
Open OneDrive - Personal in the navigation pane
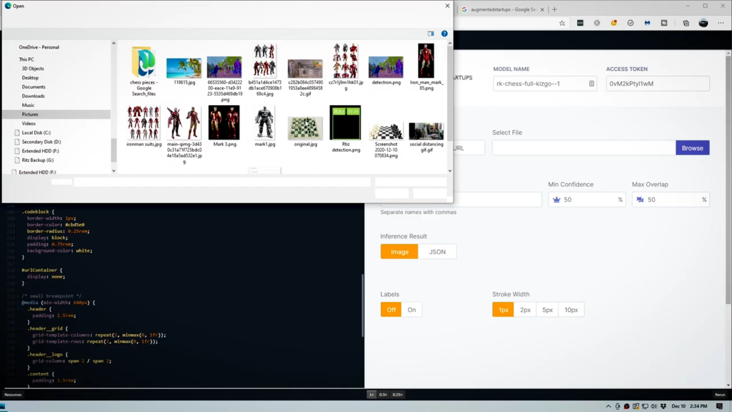tap(39, 47)
